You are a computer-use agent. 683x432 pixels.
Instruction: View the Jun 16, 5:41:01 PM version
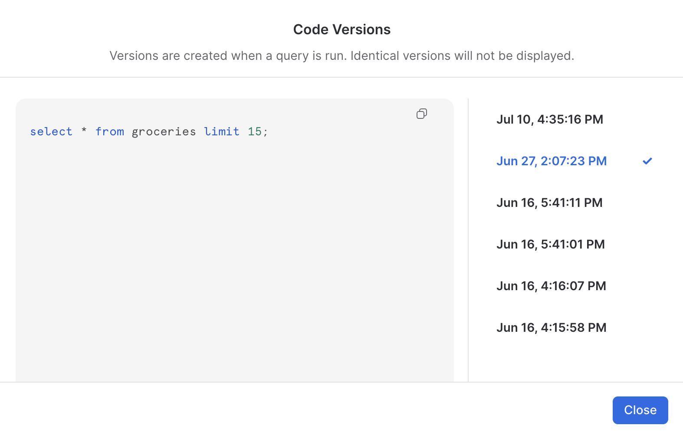551,244
